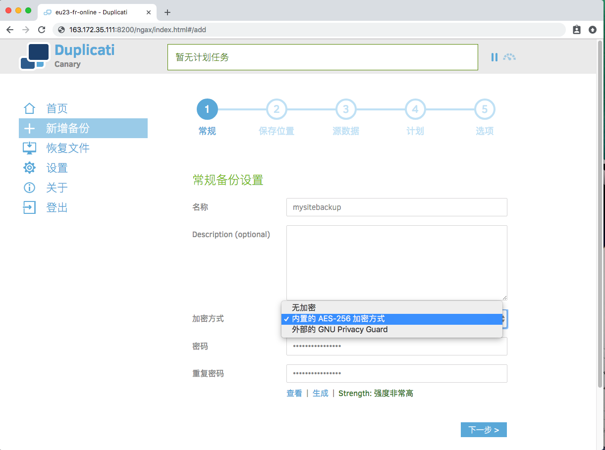Screen dimensions: 605x450
Task: Pause the backup scheduler
Action: pos(494,57)
